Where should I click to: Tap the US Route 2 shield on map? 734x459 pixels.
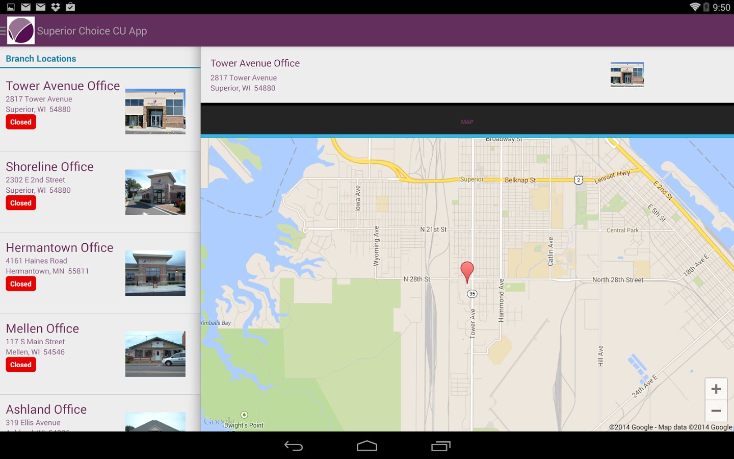[579, 180]
